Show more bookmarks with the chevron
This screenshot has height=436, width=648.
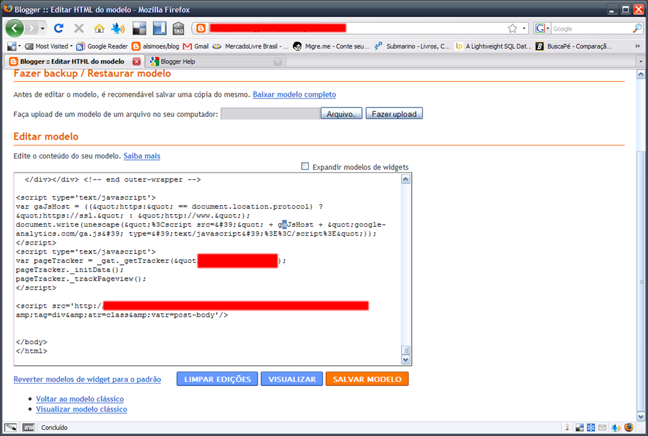tap(638, 46)
